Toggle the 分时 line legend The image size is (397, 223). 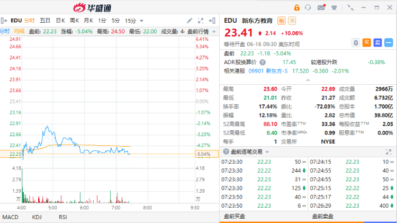tap(5, 31)
